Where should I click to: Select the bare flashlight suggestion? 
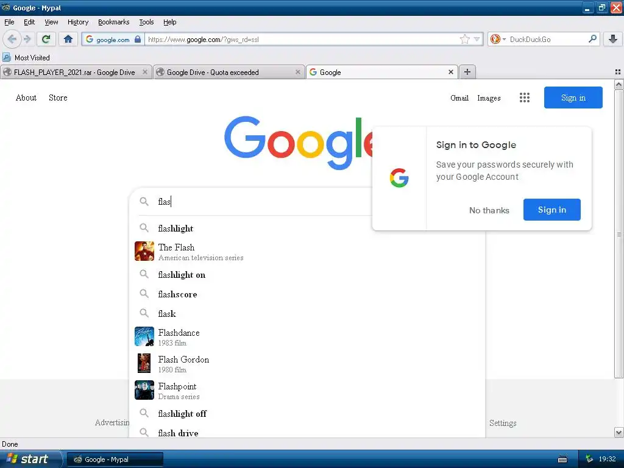tap(307, 228)
